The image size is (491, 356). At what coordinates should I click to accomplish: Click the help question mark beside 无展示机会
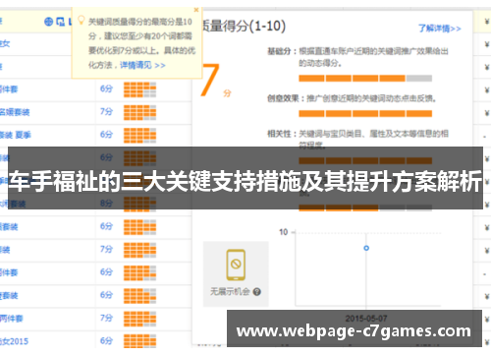pos(257,291)
